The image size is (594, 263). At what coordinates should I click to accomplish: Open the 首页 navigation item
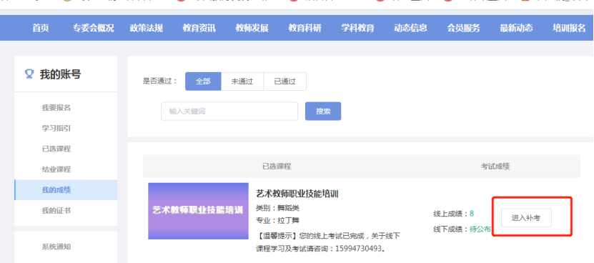pos(41,28)
